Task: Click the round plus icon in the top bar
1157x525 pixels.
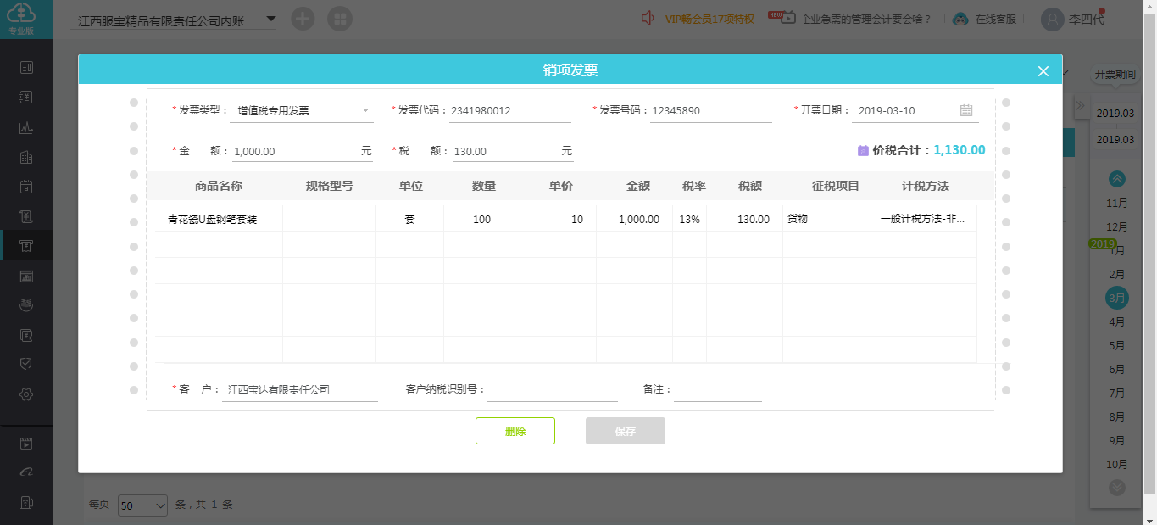Action: point(303,19)
